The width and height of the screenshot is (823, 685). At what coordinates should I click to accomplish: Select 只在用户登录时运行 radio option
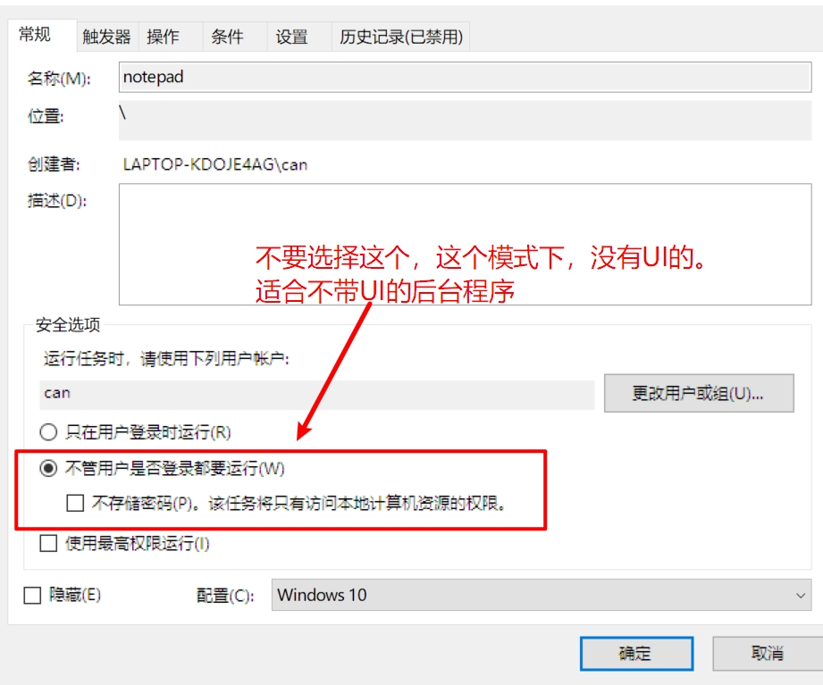48,432
